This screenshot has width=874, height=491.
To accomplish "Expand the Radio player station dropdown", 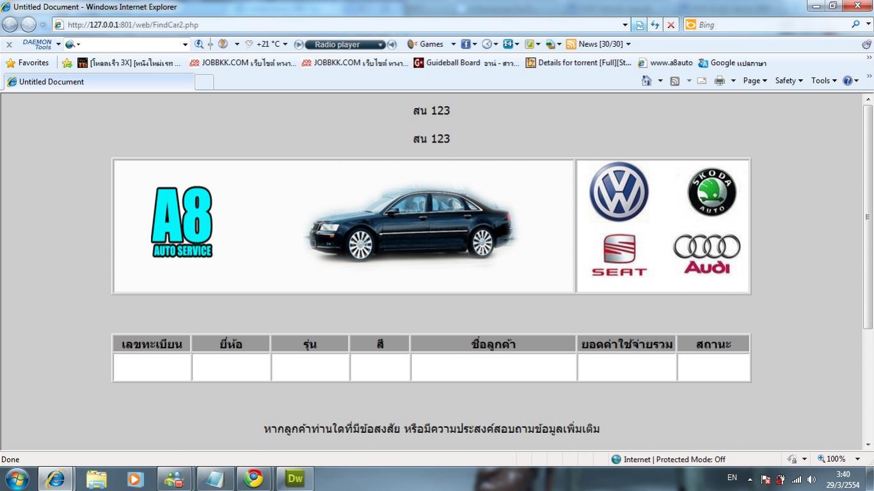I will 381,45.
